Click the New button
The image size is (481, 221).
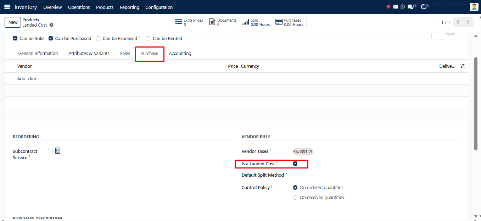pyautogui.click(x=13, y=22)
